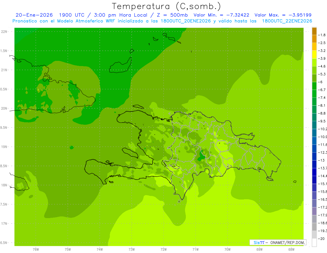Click the "1900 UTC" time label
This screenshot has height=253, width=327.
71,15
